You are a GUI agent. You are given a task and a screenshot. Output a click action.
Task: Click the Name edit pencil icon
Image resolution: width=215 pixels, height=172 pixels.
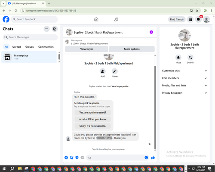(115, 71)
